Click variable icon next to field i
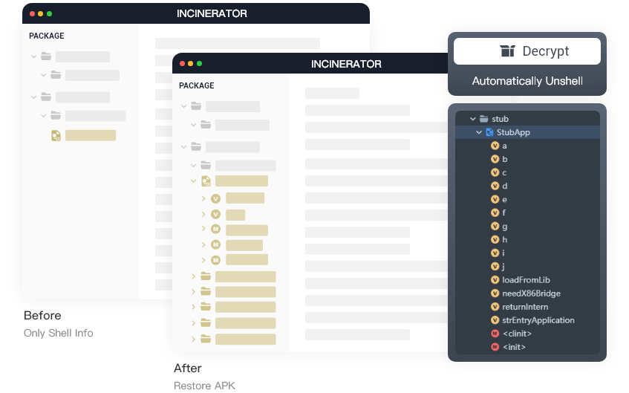 point(495,253)
